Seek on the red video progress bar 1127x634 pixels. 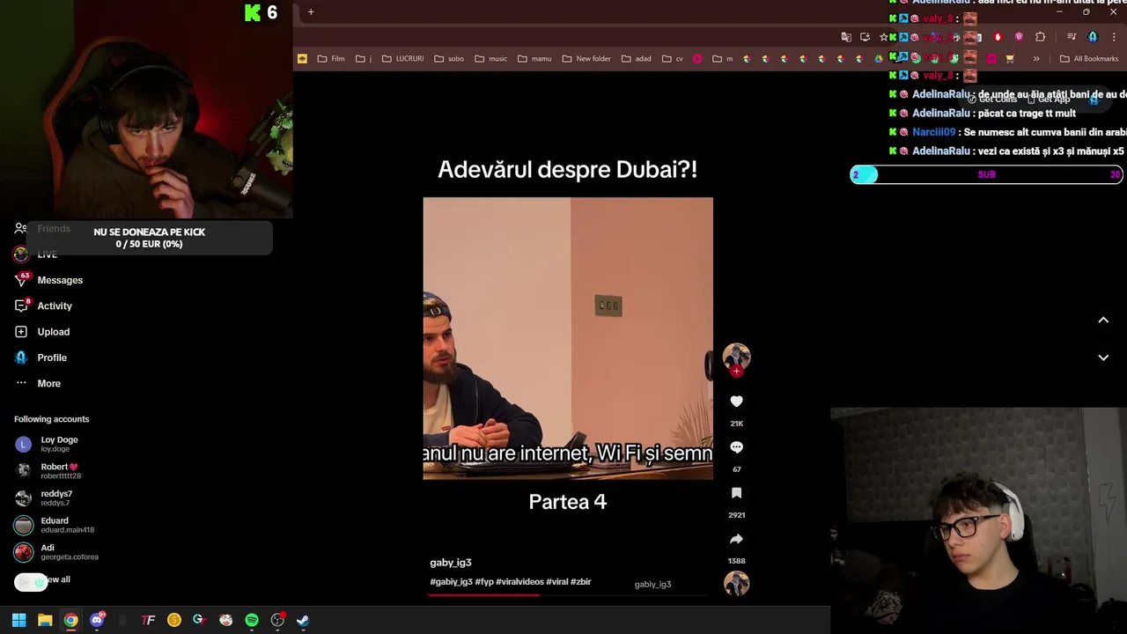click(568, 594)
